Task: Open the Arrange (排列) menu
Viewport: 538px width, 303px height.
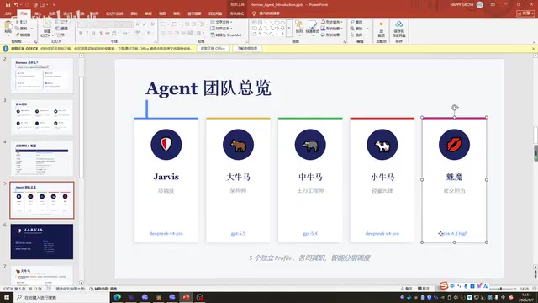Action: pos(299,28)
